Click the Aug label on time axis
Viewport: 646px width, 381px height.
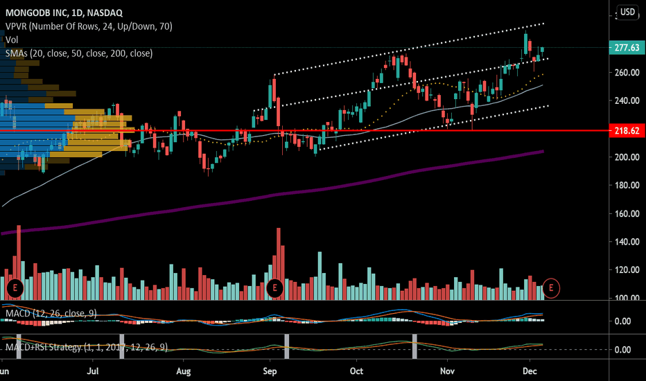(184, 371)
